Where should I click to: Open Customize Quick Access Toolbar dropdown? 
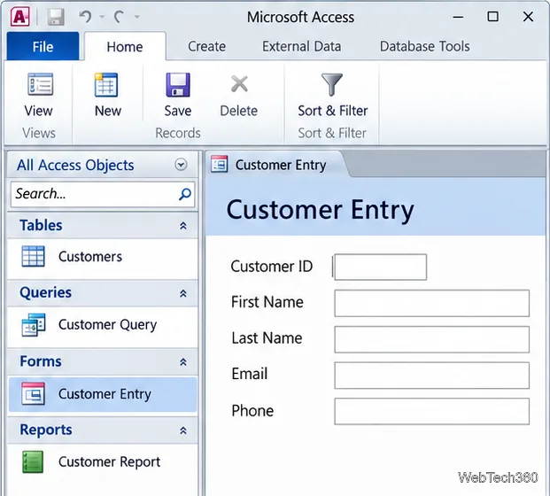pyautogui.click(x=137, y=17)
